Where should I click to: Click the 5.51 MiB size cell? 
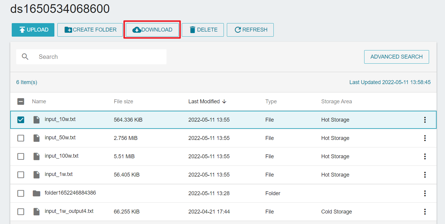(124, 156)
